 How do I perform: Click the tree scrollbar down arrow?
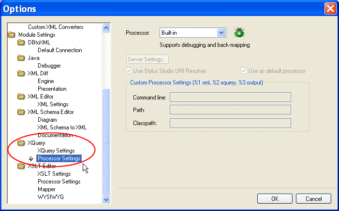[x=106, y=199]
